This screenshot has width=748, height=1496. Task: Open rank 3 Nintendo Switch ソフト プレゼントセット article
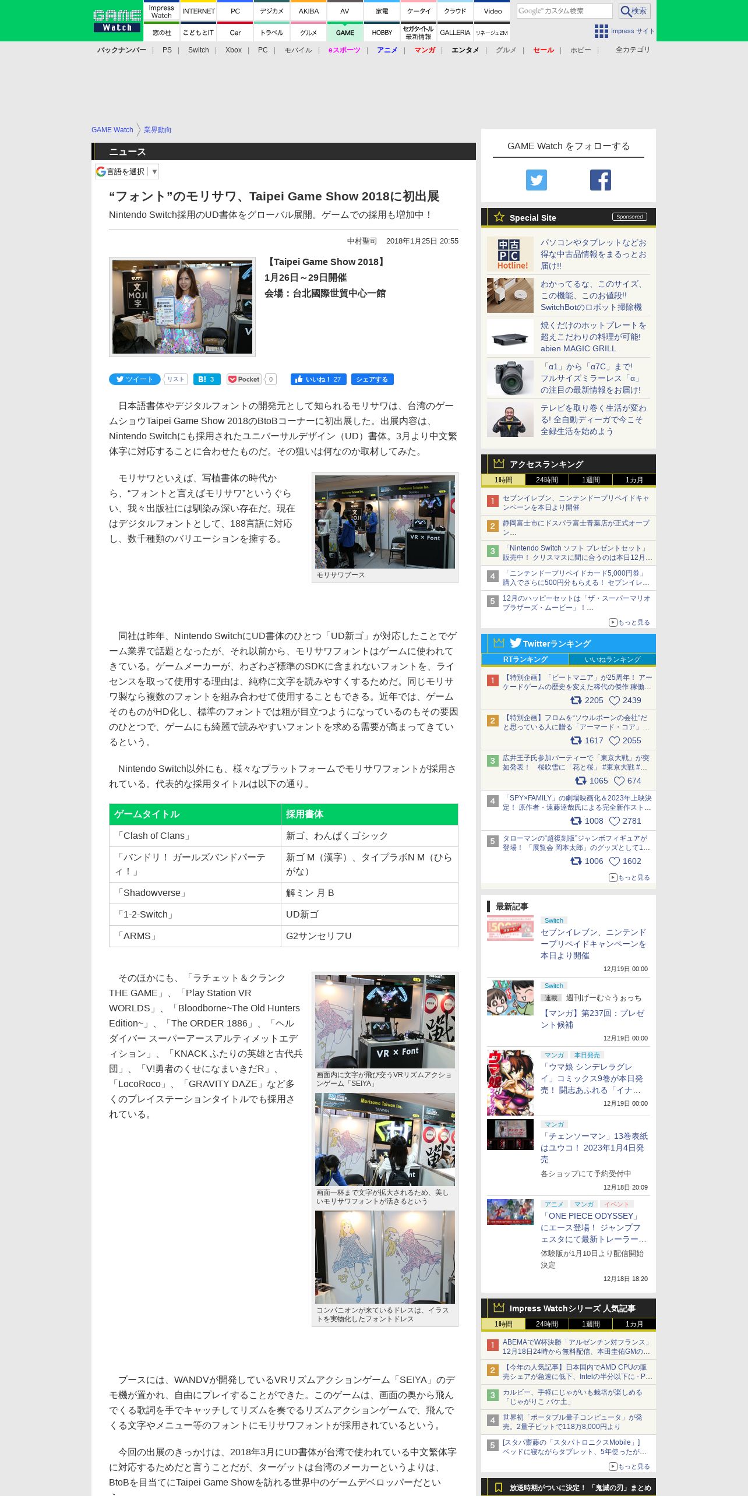click(577, 553)
